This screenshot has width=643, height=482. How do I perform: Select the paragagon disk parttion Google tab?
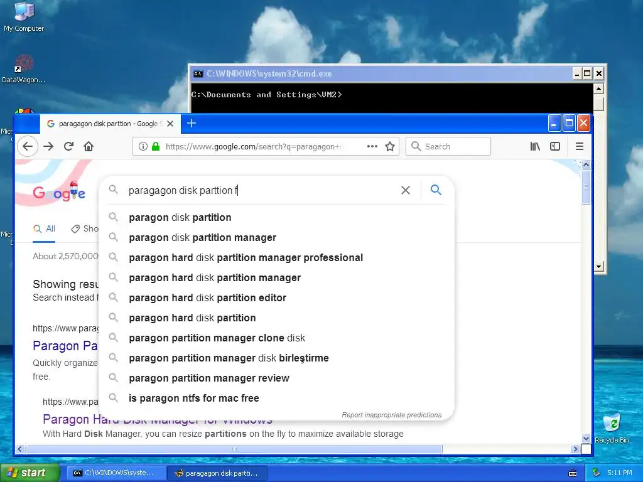(111, 124)
